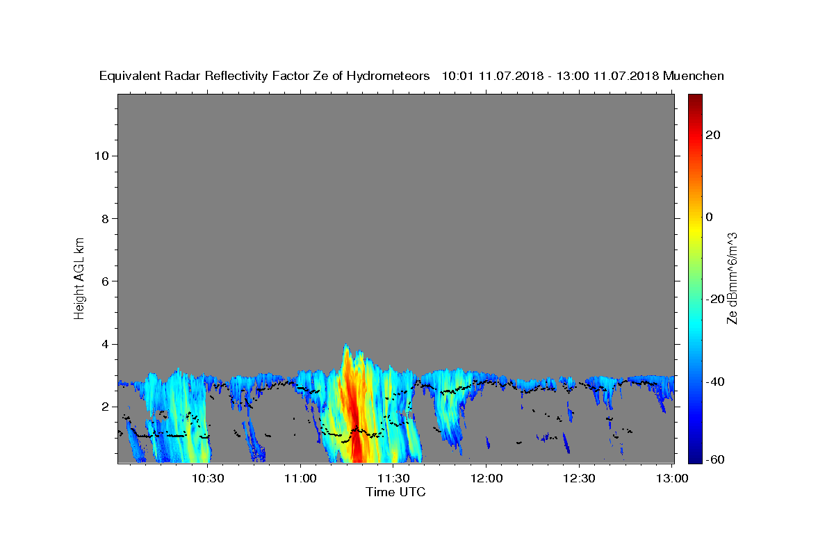Click the 12:00 time tick label
Image resolution: width=834 pixels, height=556 pixels.
click(486, 478)
